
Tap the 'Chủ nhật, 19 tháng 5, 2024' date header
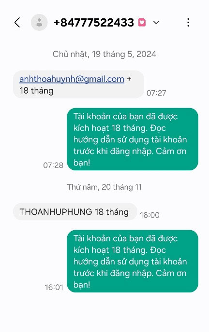pyautogui.click(x=104, y=54)
